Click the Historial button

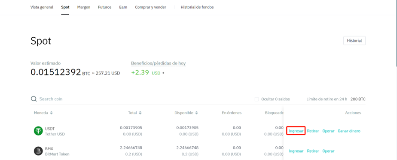(x=354, y=41)
